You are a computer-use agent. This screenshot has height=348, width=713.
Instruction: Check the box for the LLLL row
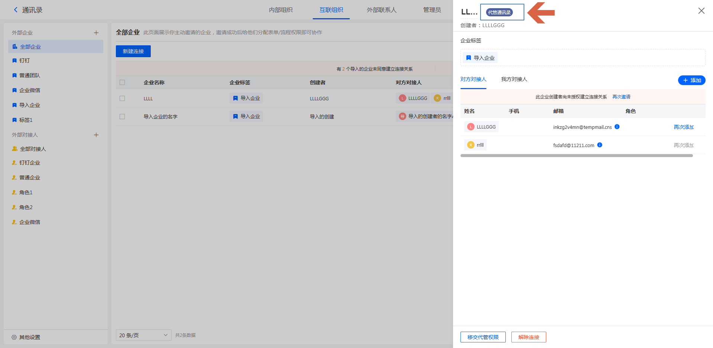(122, 98)
